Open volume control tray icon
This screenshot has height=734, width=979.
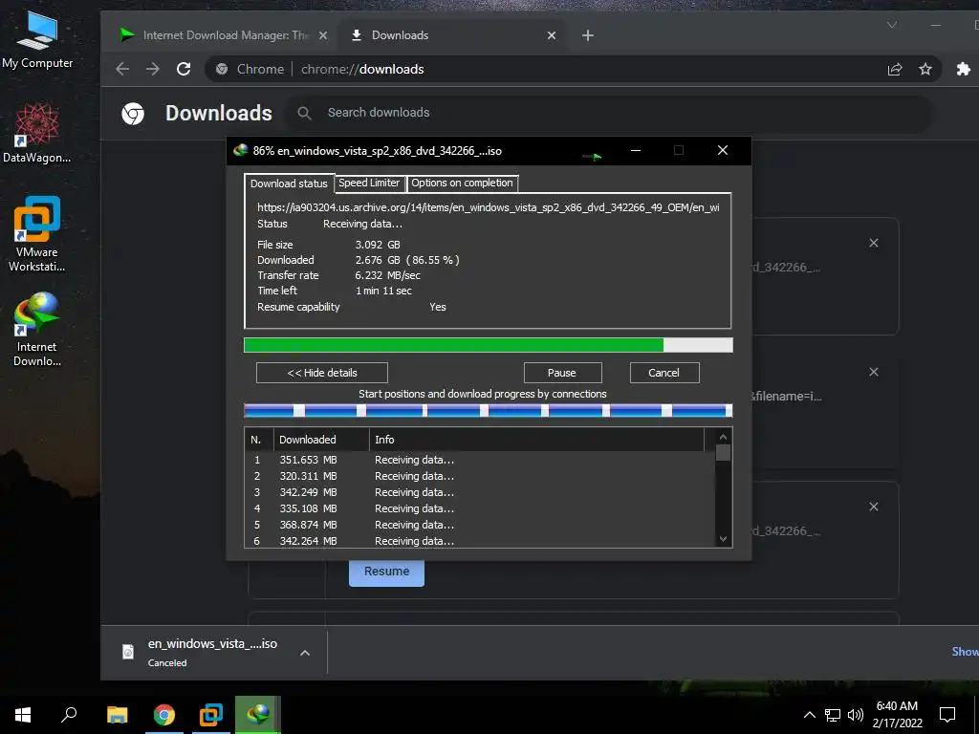click(856, 715)
